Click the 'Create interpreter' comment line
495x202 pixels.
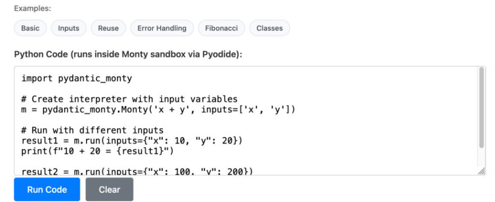point(129,98)
